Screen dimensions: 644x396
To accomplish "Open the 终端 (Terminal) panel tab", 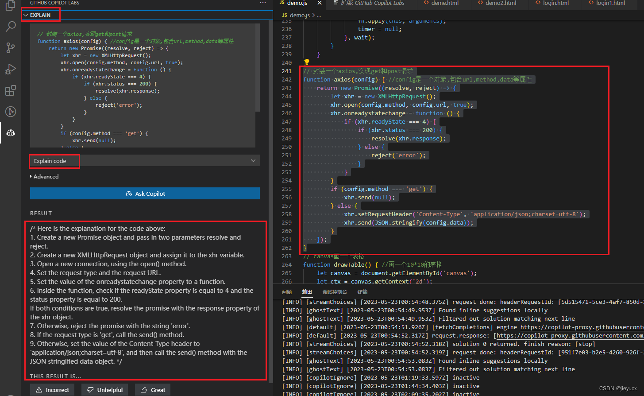I will pyautogui.click(x=362, y=292).
